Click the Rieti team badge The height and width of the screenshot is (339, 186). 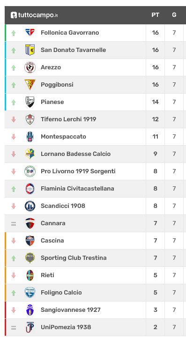click(30, 275)
